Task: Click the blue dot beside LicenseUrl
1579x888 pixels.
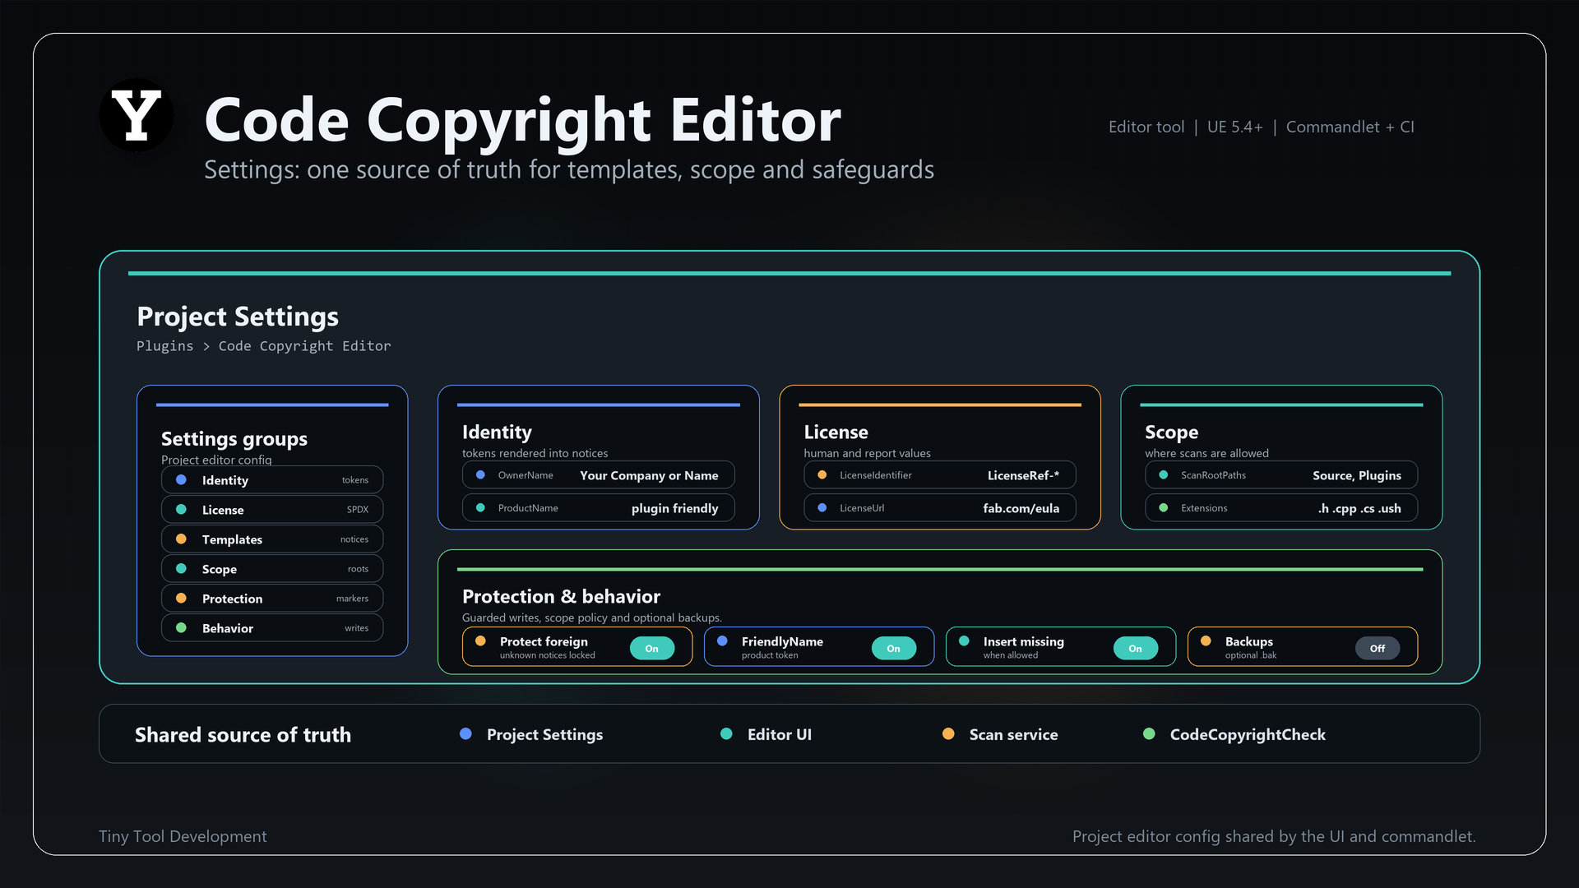Action: click(822, 507)
